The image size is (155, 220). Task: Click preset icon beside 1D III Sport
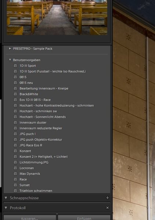coord(15,66)
